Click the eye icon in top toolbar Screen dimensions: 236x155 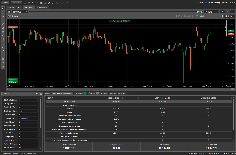(x=49, y=3)
